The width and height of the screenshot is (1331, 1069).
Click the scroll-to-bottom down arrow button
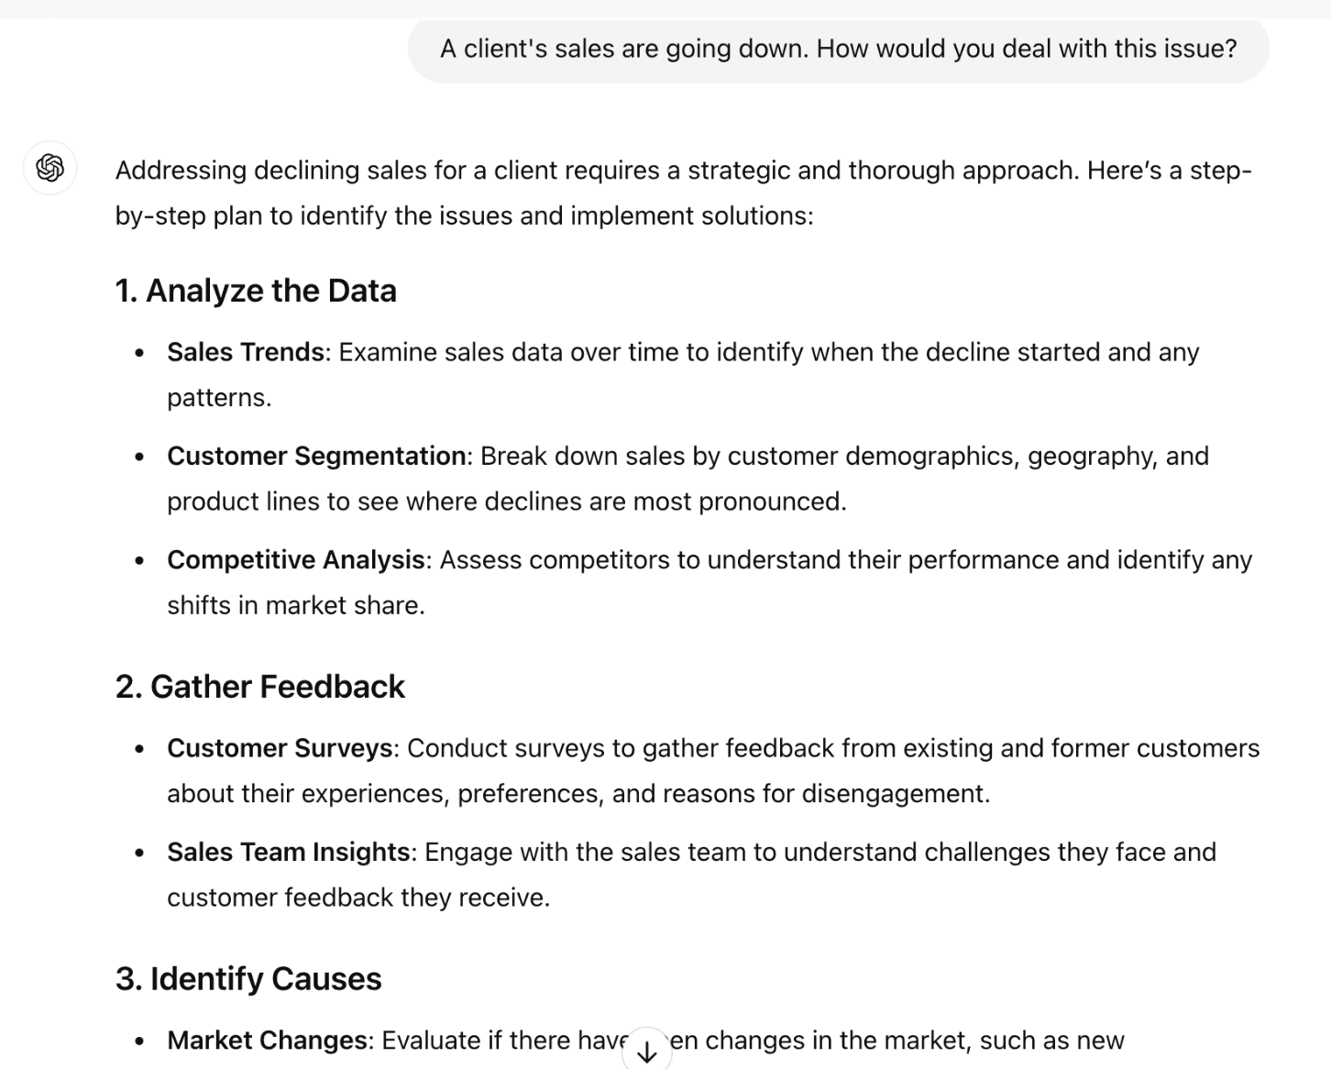click(647, 1050)
